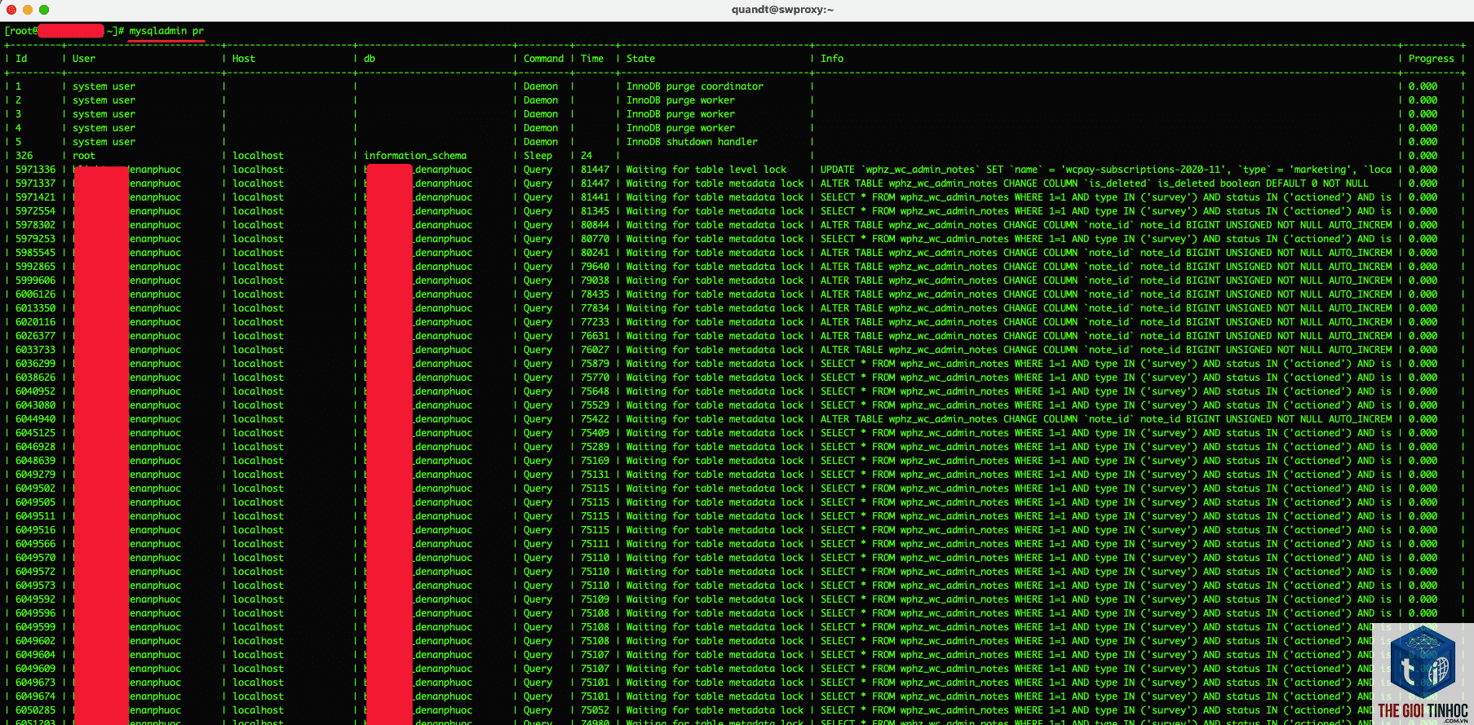The width and height of the screenshot is (1474, 725).
Task: Click the time value '75648'
Action: [x=595, y=391]
